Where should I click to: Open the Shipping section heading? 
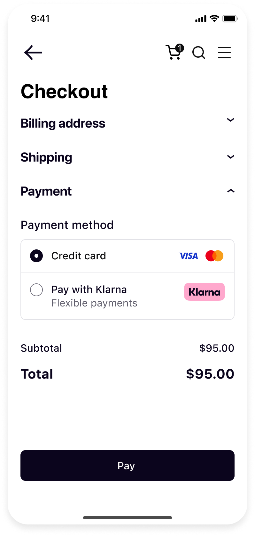pos(46,157)
